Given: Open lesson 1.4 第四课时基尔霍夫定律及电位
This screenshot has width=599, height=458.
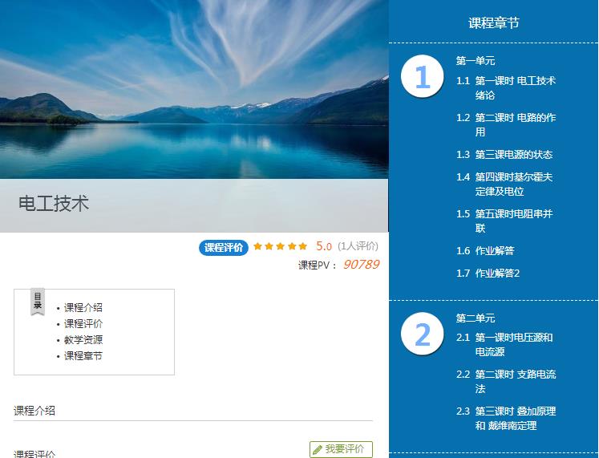Looking at the screenshot, I should click(504, 184).
